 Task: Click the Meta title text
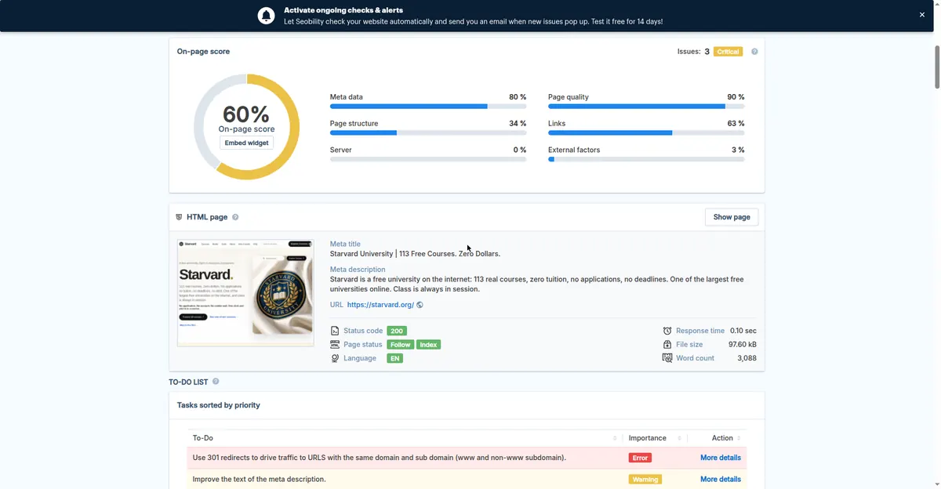(x=415, y=254)
